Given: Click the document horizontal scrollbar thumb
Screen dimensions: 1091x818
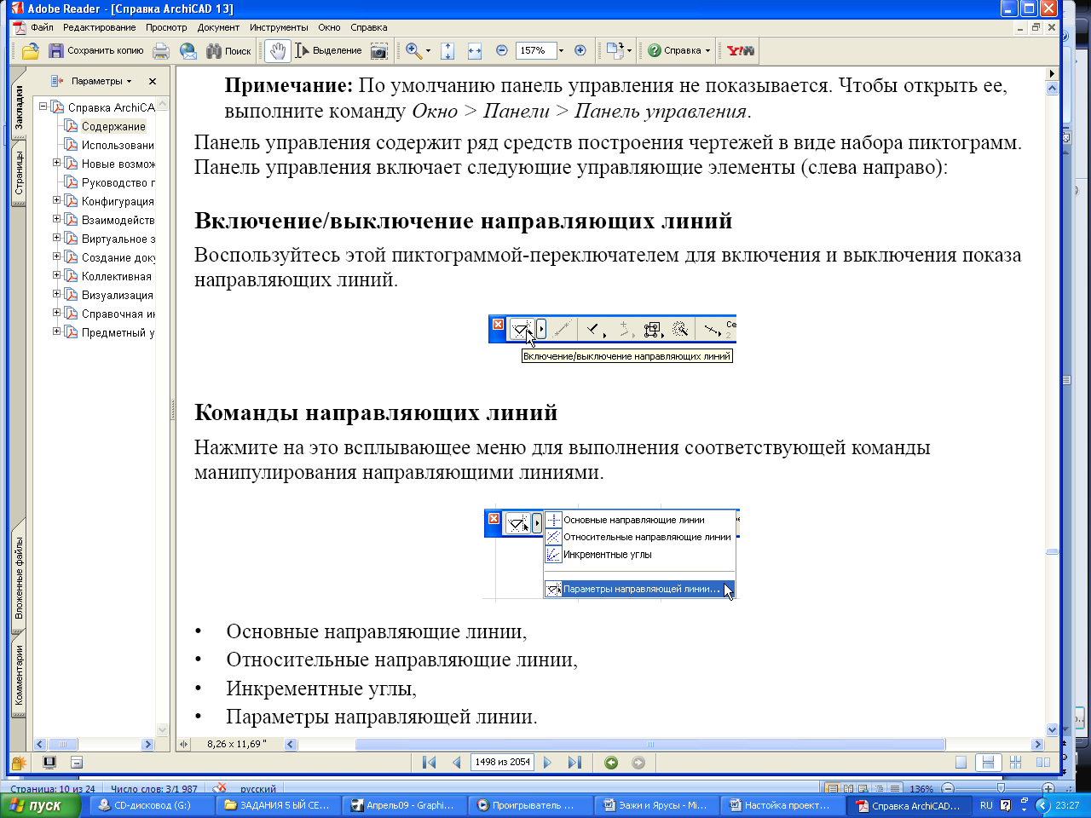Looking at the screenshot, I should click(649, 744).
